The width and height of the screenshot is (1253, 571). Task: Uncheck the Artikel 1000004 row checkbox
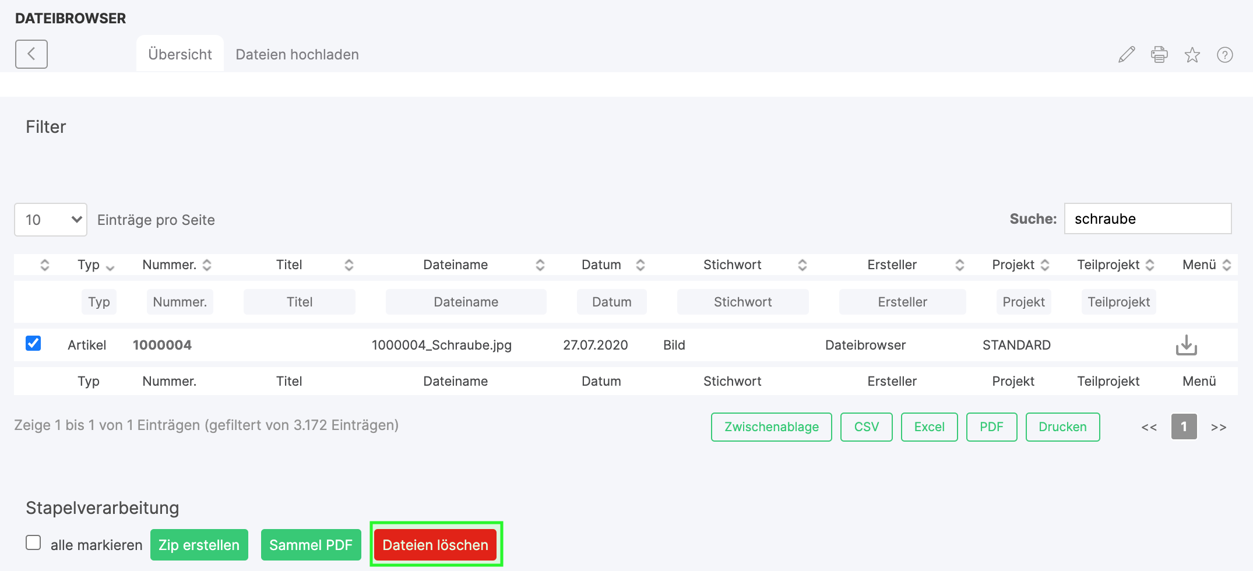(x=33, y=344)
